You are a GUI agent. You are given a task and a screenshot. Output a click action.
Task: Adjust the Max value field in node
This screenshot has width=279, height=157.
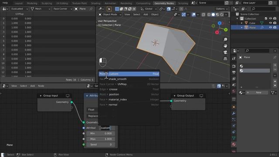tap(101, 139)
